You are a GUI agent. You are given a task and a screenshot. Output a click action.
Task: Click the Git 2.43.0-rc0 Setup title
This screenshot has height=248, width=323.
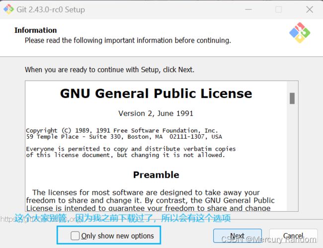pyautogui.click(x=51, y=9)
